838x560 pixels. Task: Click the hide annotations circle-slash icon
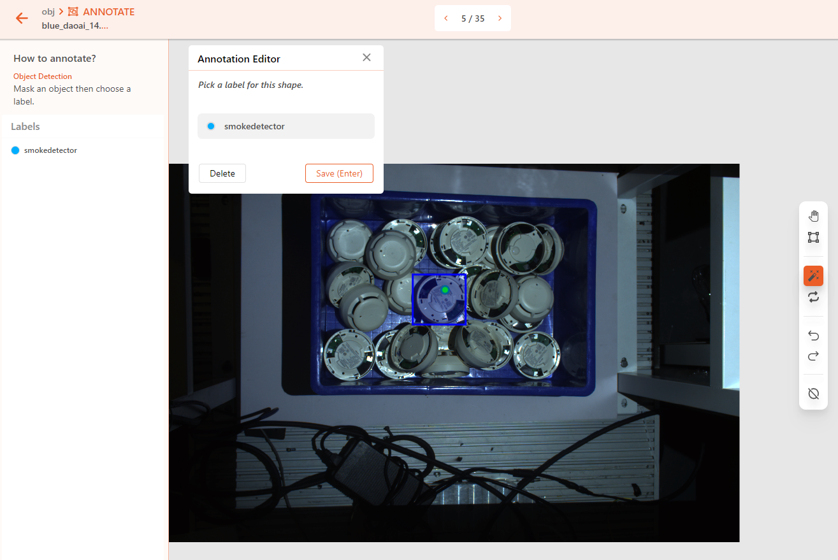tap(813, 394)
